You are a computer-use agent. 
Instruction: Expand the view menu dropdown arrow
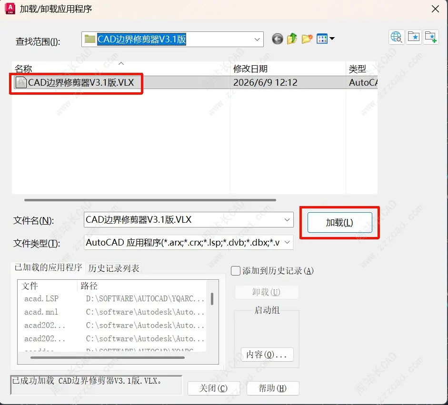332,38
